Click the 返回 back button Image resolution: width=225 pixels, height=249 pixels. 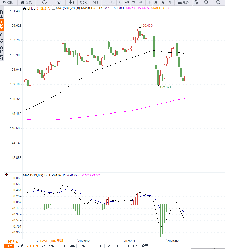pos(8,2)
